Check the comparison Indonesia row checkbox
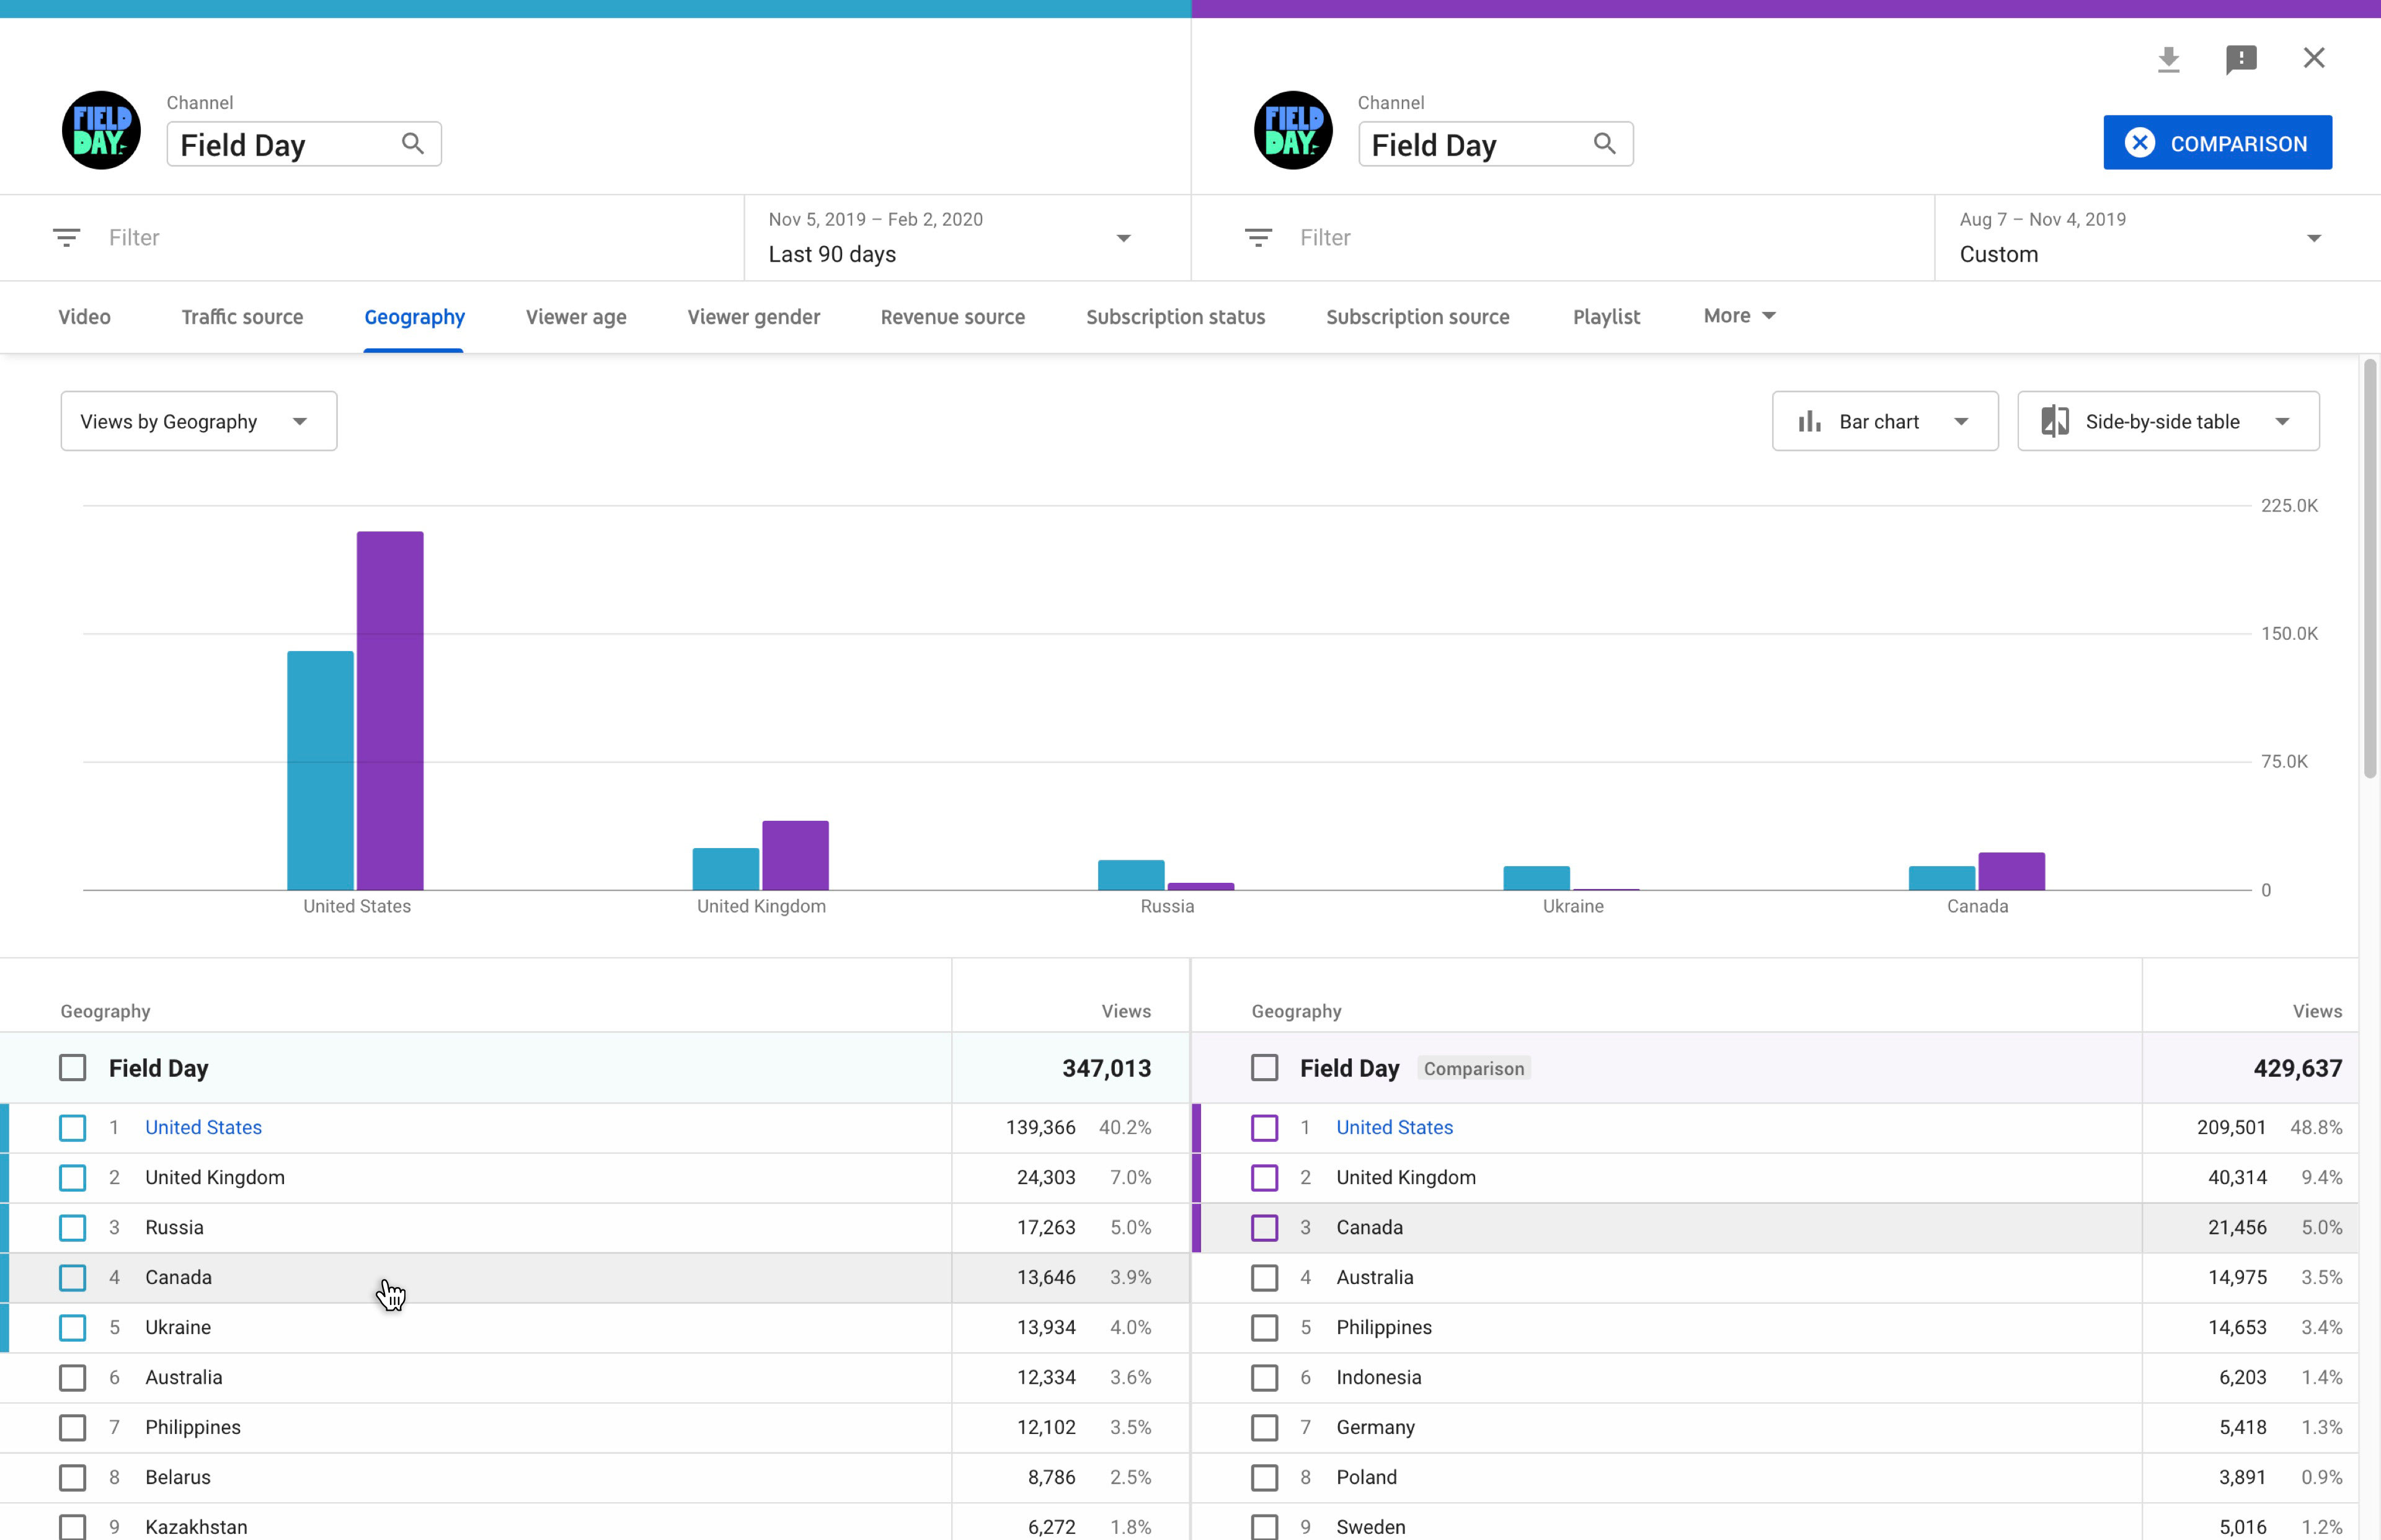 (1264, 1378)
